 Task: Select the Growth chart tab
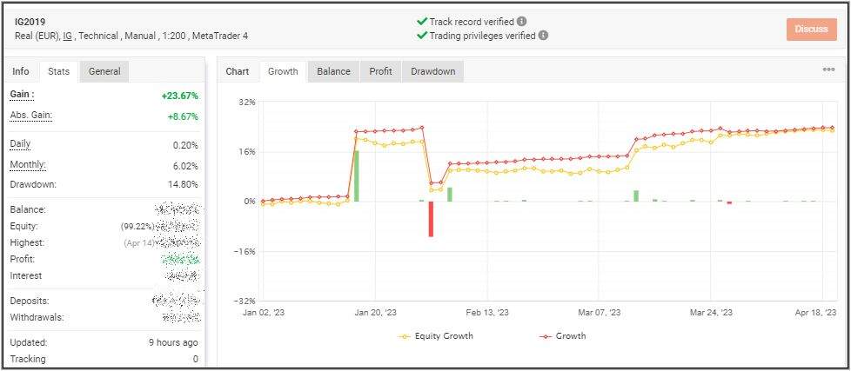pos(283,71)
